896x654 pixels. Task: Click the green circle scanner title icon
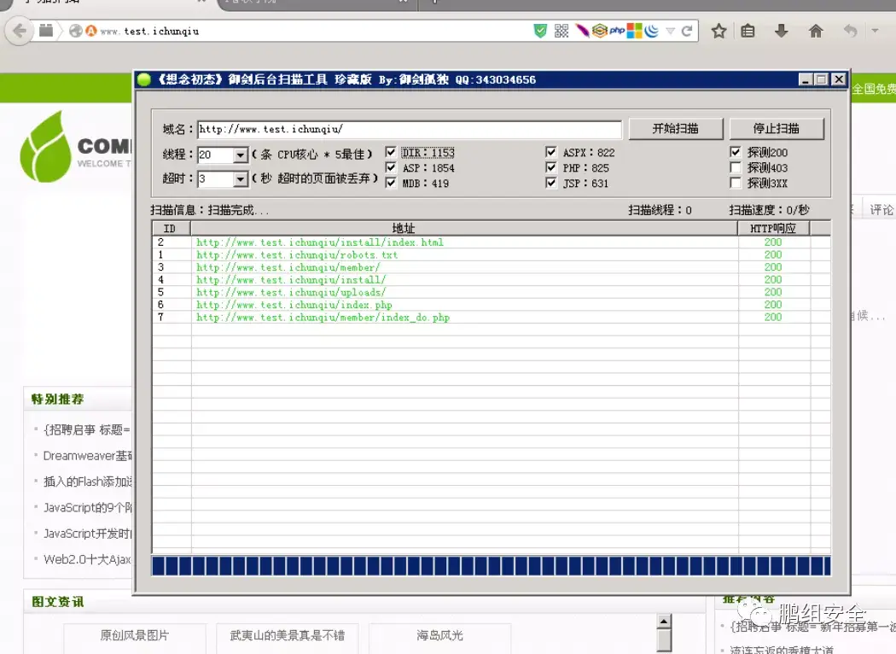click(144, 79)
